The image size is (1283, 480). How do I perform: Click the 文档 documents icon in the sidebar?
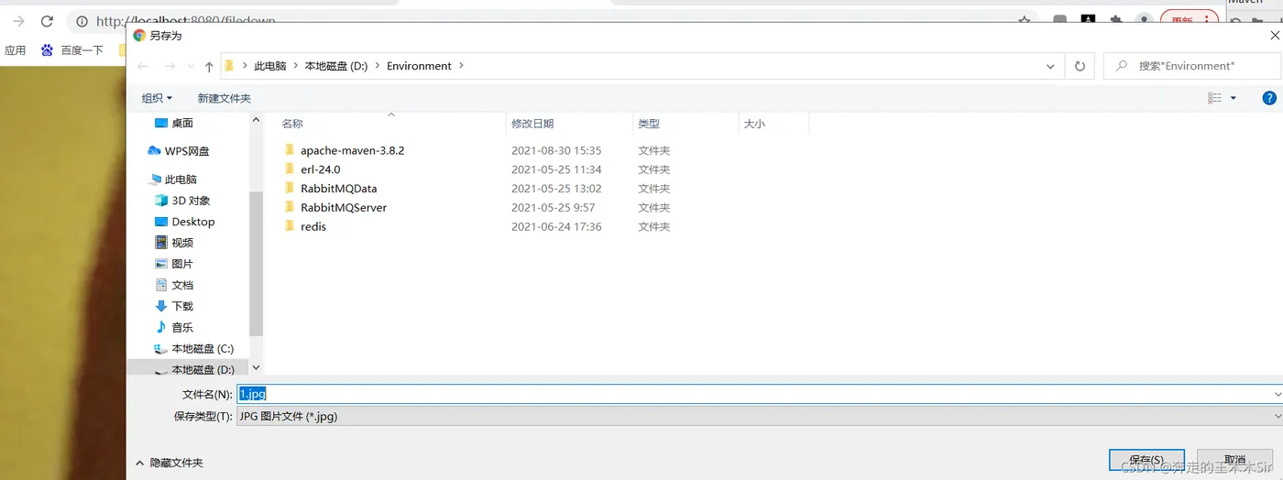click(x=161, y=284)
